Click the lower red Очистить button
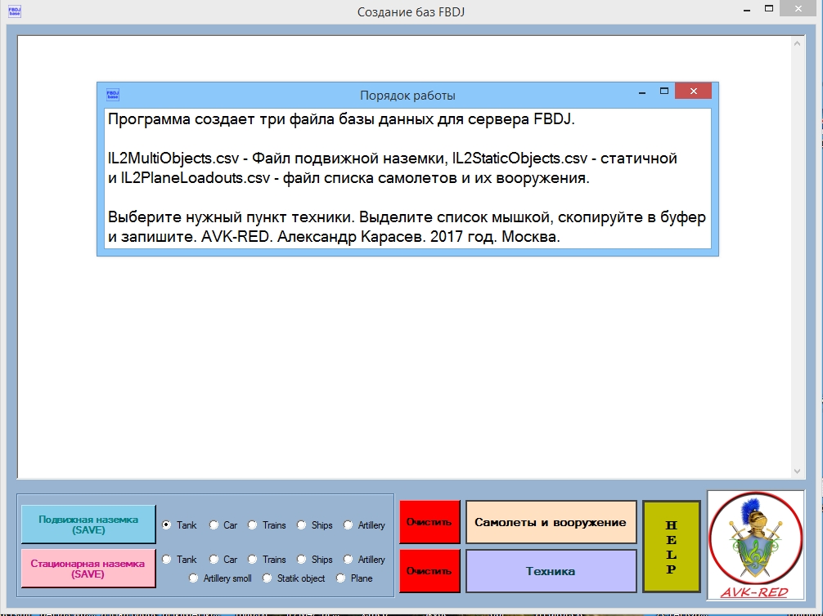This screenshot has width=823, height=616. (429, 571)
